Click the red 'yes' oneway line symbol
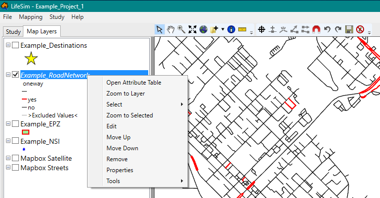Image resolution: width=380 pixels, height=198 pixels. pyautogui.click(x=24, y=99)
